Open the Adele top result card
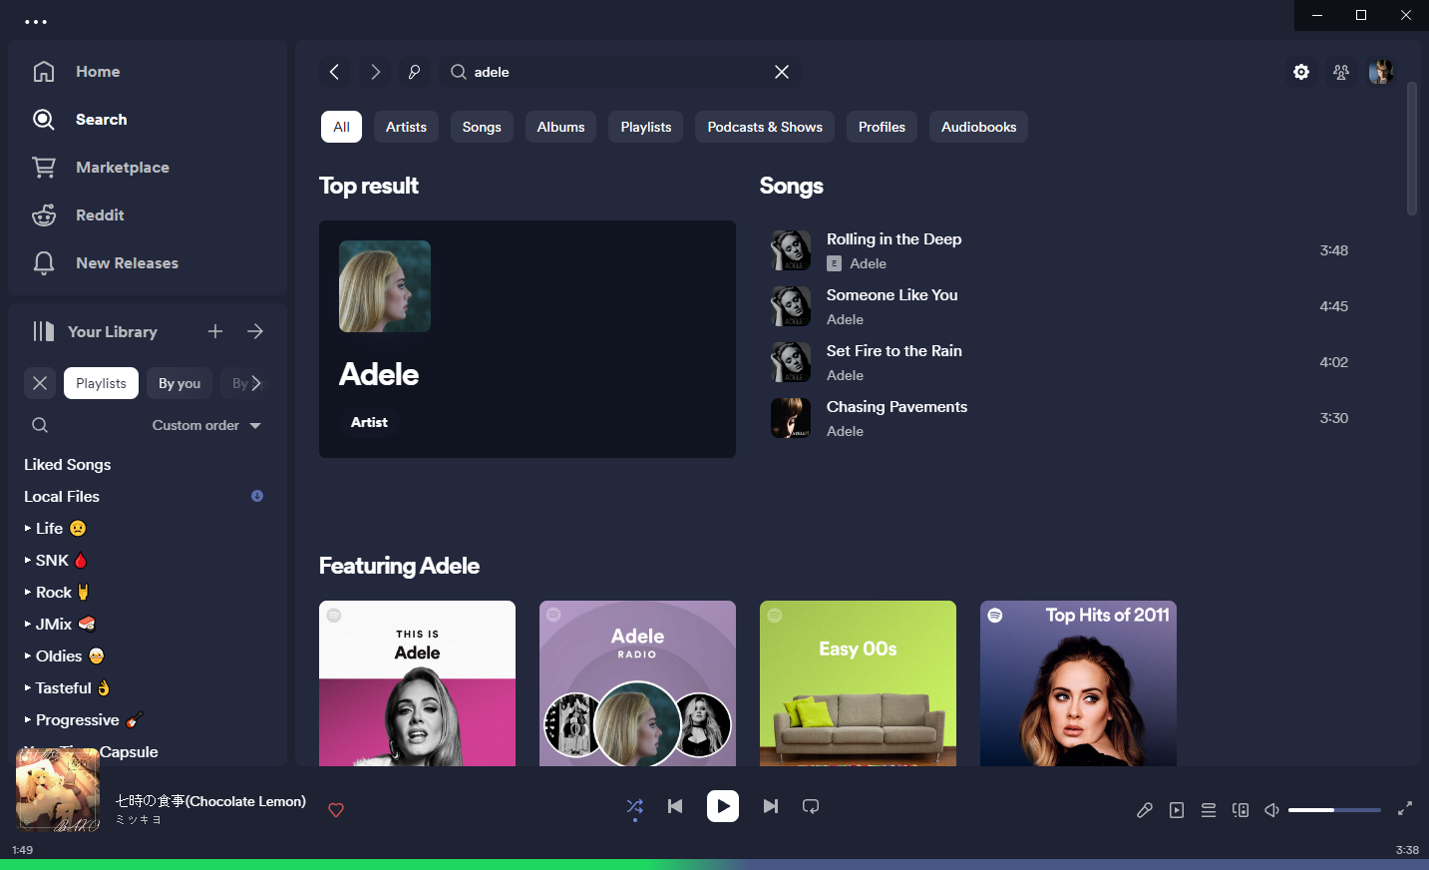 (x=528, y=339)
